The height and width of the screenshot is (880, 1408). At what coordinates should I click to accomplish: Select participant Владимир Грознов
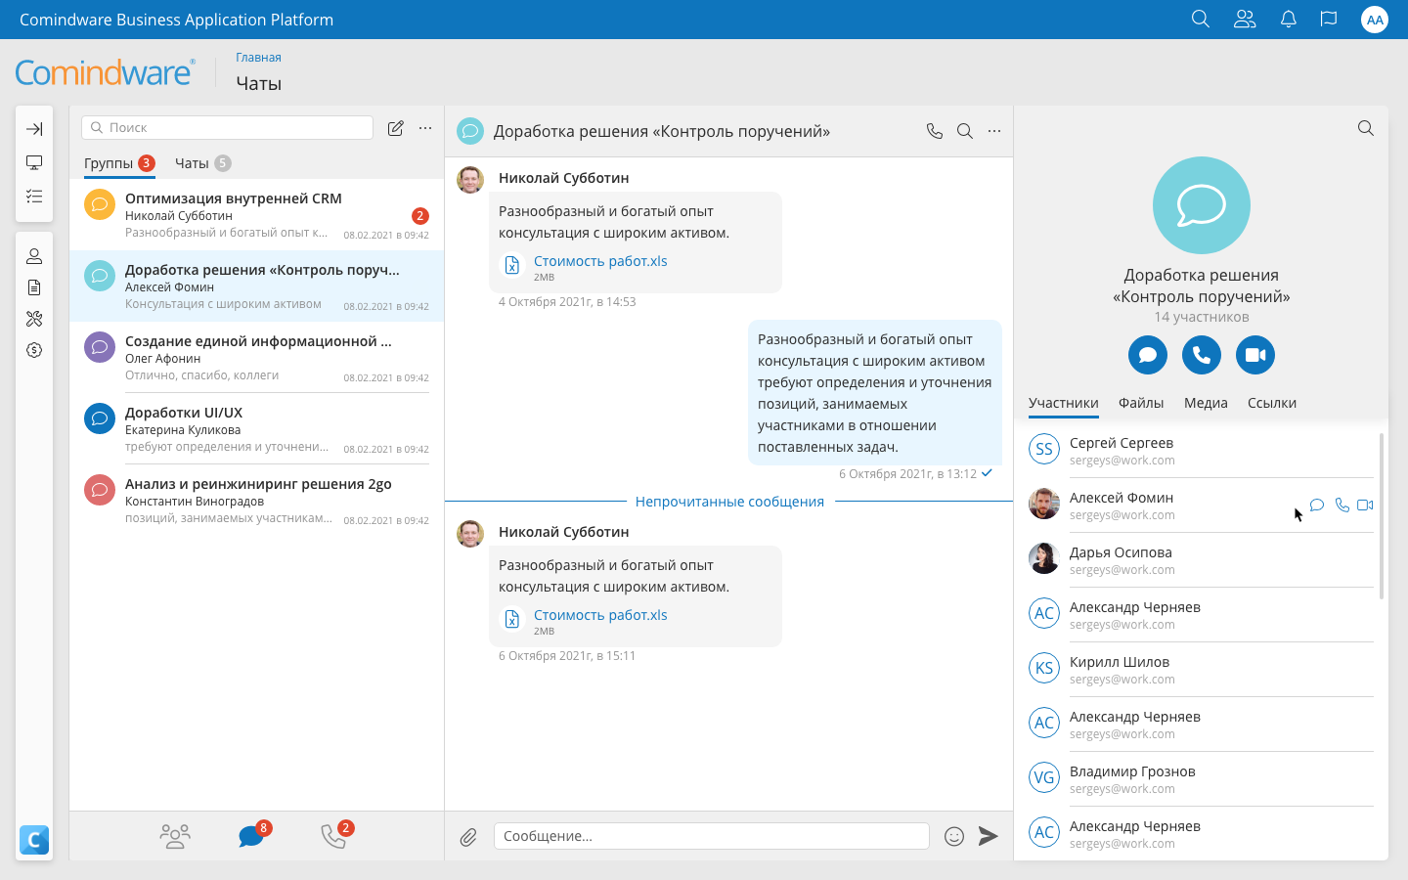(1201, 778)
